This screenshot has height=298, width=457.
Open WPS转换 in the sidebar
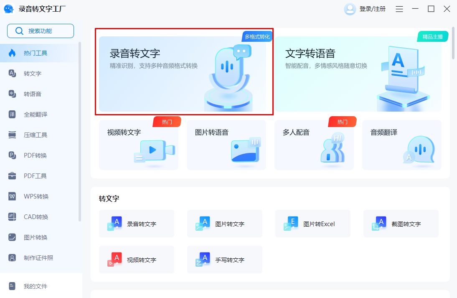[x=40, y=196]
